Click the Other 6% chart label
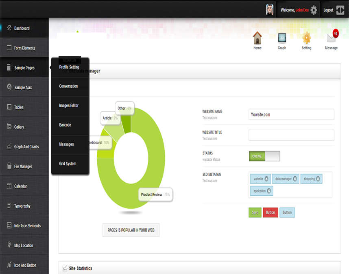This screenshot has height=274, width=349. (124, 108)
